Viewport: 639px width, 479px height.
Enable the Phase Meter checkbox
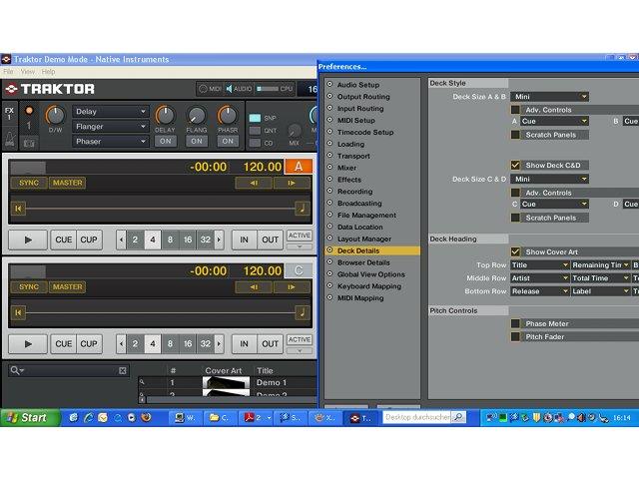(x=515, y=323)
